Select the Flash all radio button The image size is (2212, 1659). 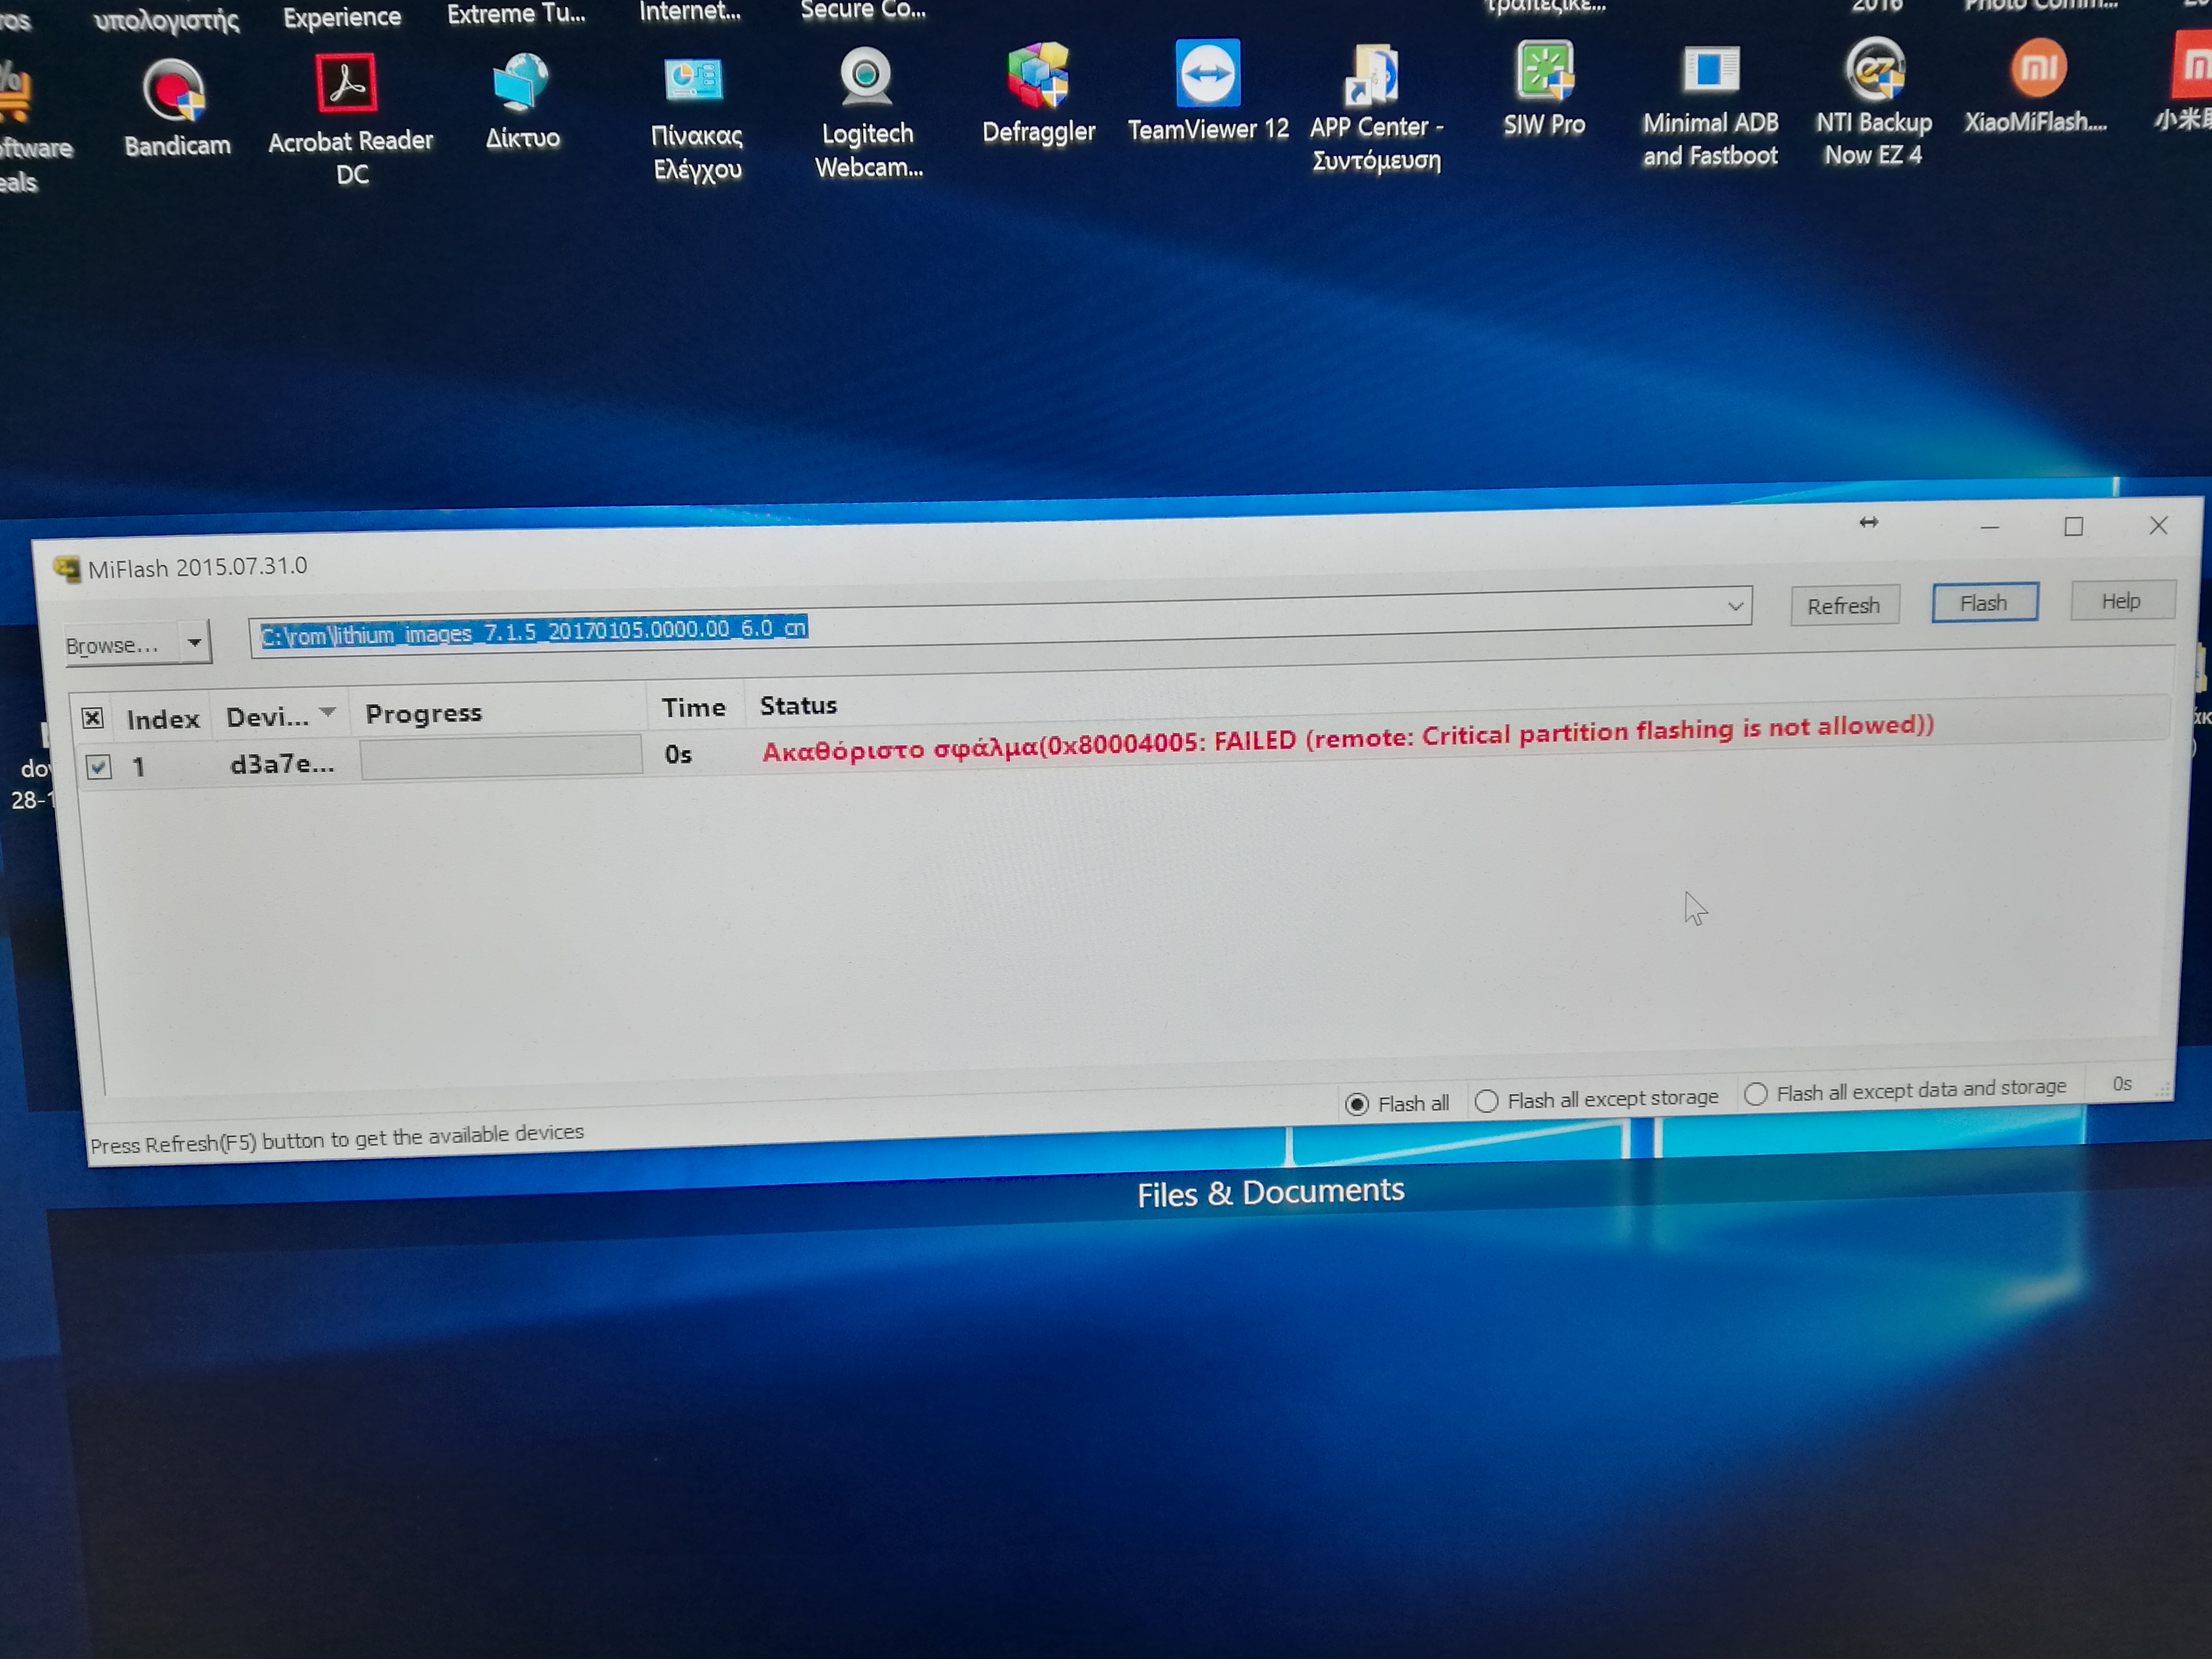1357,1104
